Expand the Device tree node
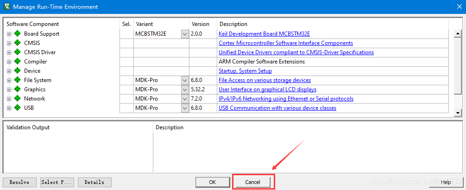 point(9,71)
